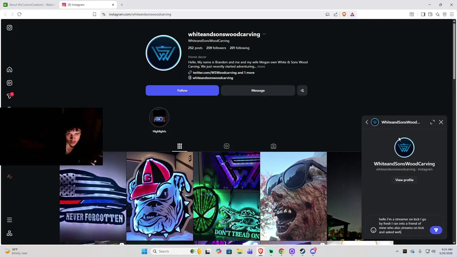This screenshot has width=457, height=257.
Task: Open Brave Rewards triangle icon
Action: point(352,14)
